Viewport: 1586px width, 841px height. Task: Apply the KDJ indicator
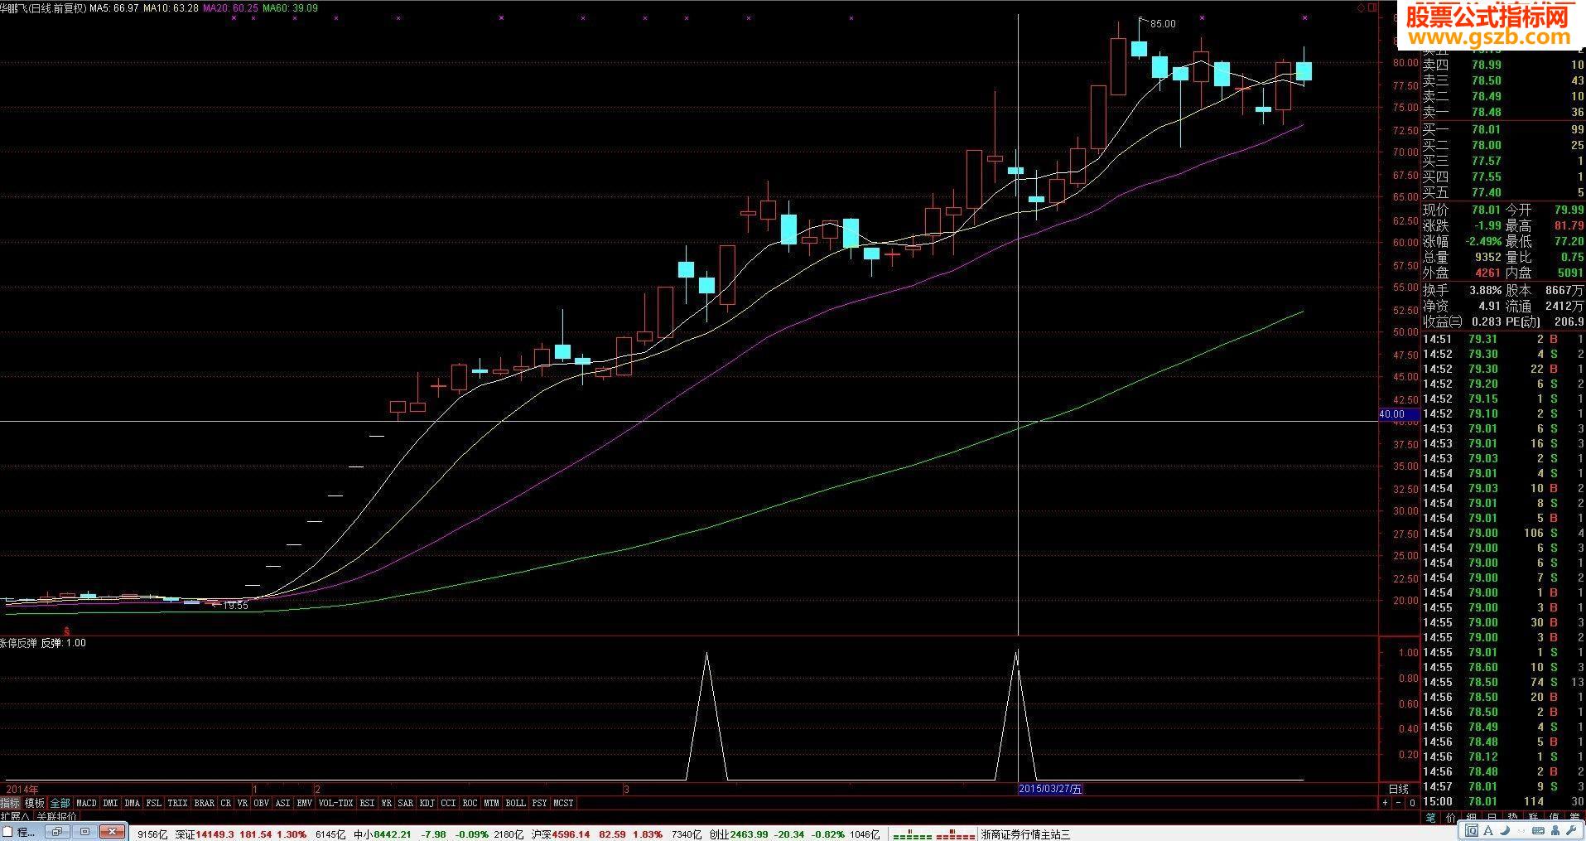point(427,803)
